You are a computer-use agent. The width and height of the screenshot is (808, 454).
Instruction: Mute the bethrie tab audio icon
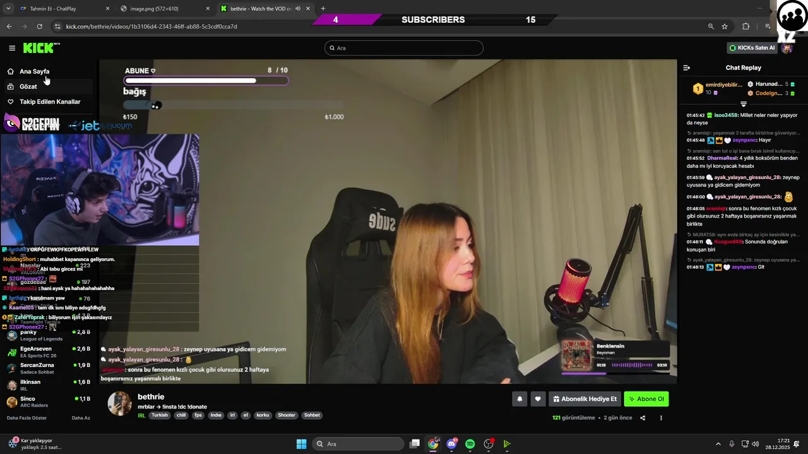tap(297, 9)
